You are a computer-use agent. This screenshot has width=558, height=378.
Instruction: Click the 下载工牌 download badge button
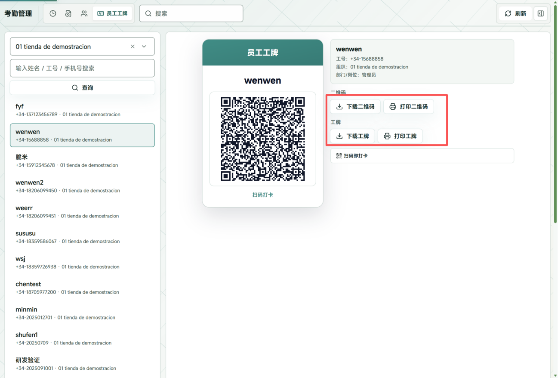coord(353,136)
